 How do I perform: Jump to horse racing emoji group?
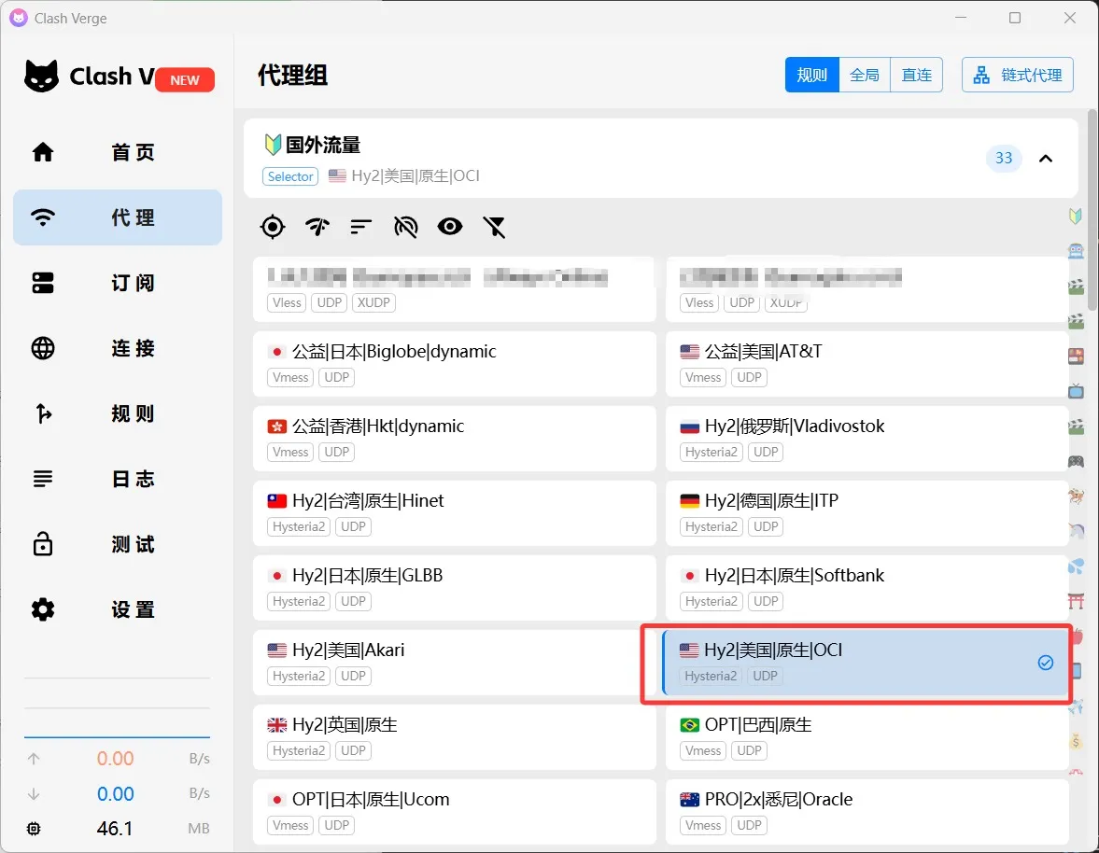1076,496
